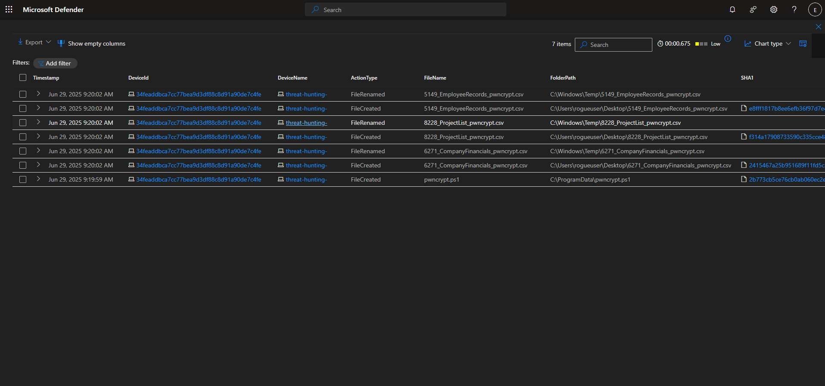Click the C:\Windows\Temp\8228_ProjectList_pwncrypt.csv path

pos(616,123)
